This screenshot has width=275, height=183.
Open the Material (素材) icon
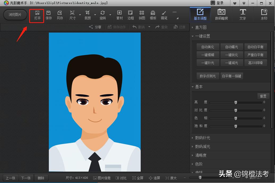(119, 15)
